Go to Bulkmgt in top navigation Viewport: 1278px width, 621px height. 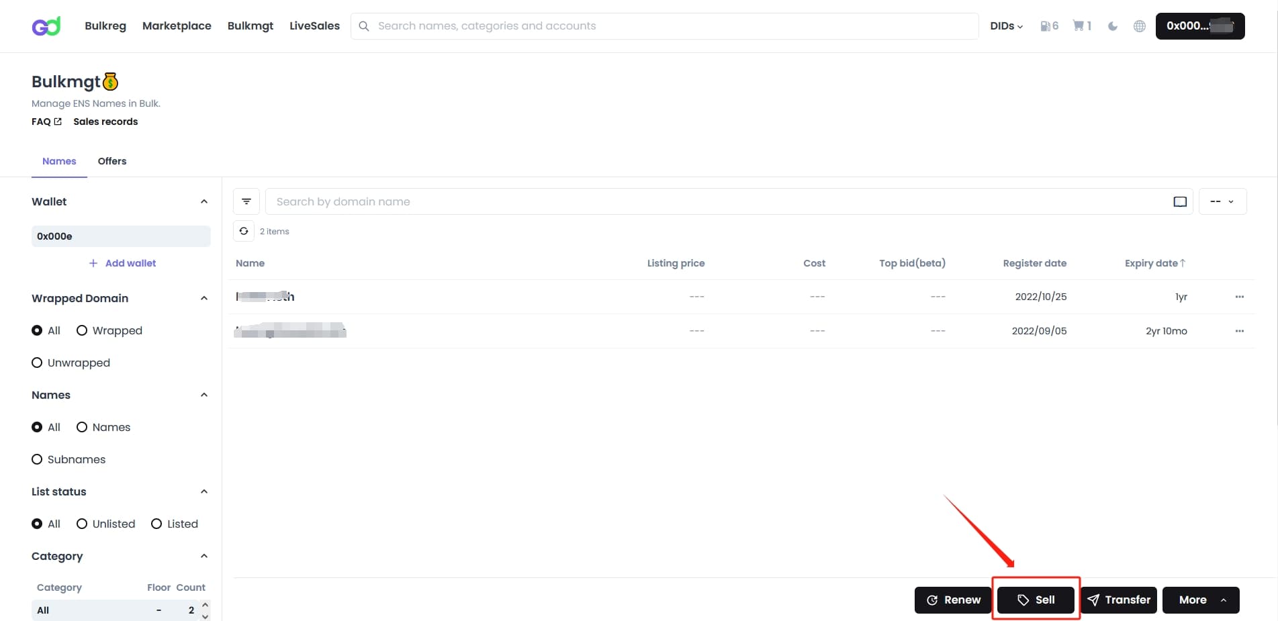pos(250,26)
